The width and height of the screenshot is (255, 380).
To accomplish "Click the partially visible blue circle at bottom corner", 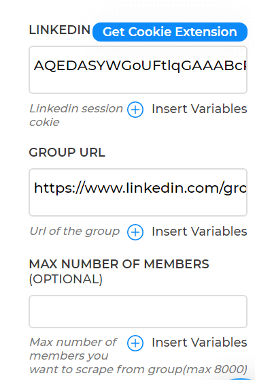I will (x=239, y=379).
